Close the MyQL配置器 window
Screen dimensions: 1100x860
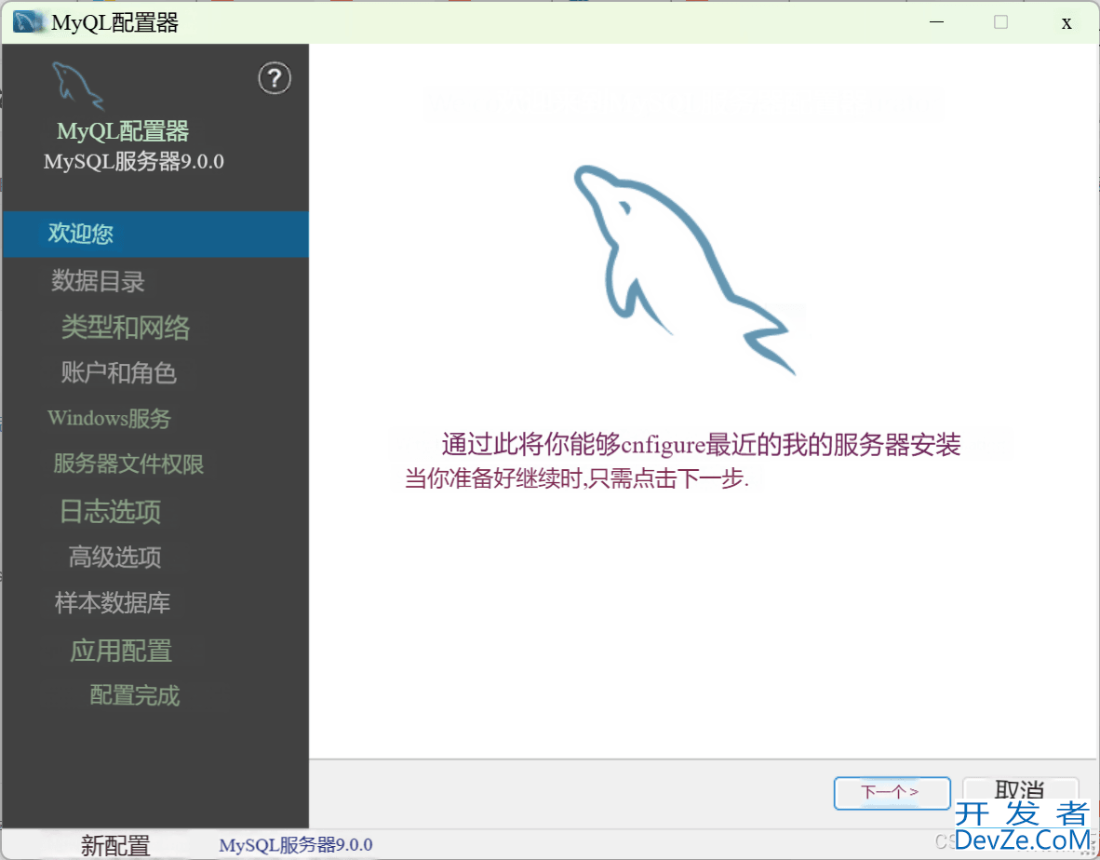point(1066,23)
